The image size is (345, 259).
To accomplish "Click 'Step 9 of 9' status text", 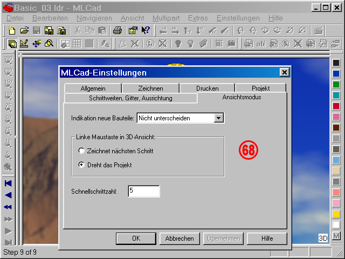I will 20,252.
